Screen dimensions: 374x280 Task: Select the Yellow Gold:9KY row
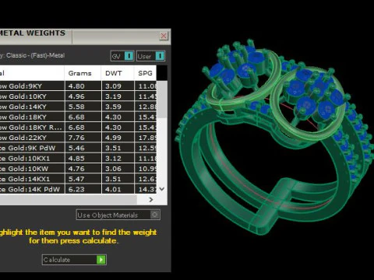tap(78, 86)
